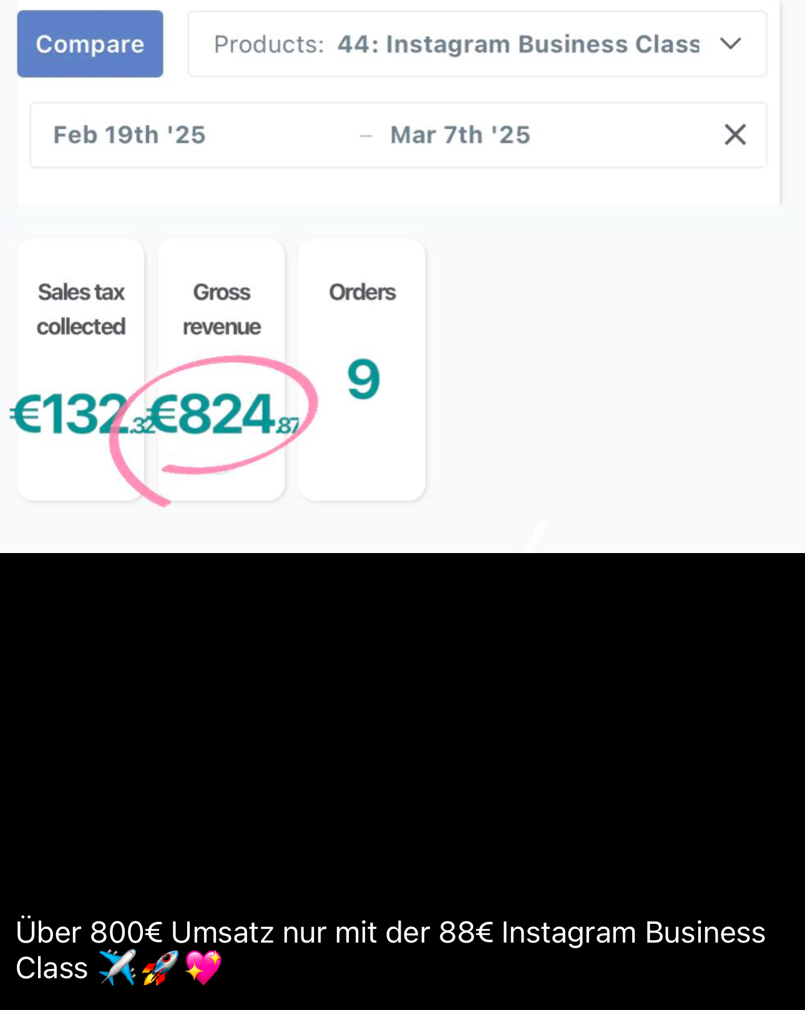Click the dash between the dates
This screenshot has width=805, height=1010.
click(366, 135)
